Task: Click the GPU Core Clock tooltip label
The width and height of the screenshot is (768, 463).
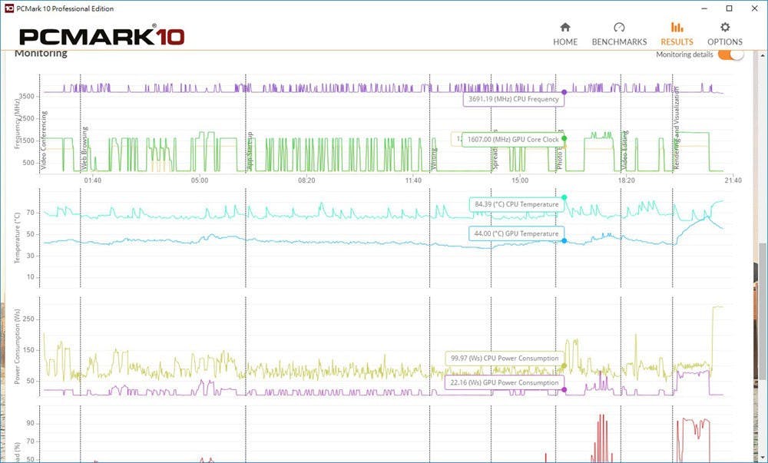Action: 513,140
